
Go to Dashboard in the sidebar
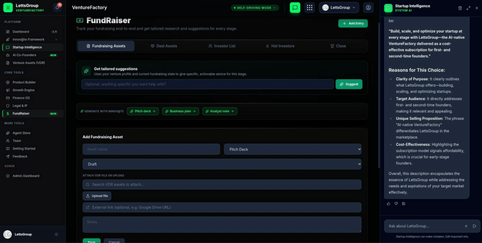click(x=33, y=32)
